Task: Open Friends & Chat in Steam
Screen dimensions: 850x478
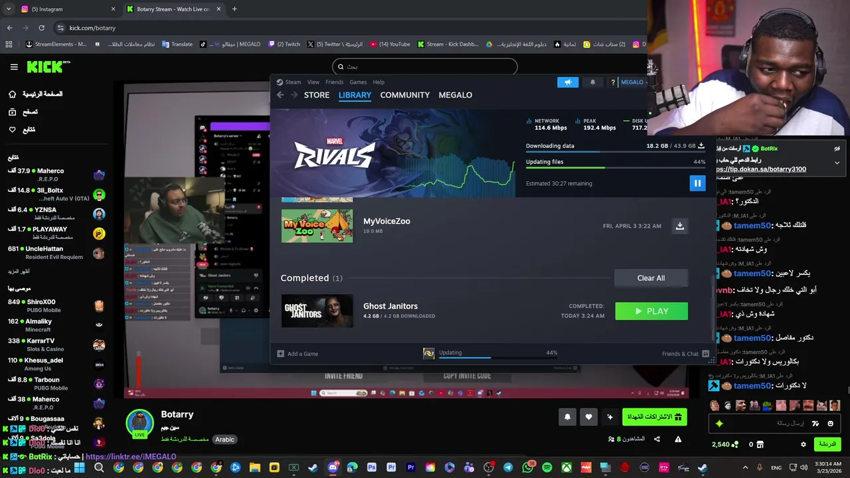Action: 685,354
